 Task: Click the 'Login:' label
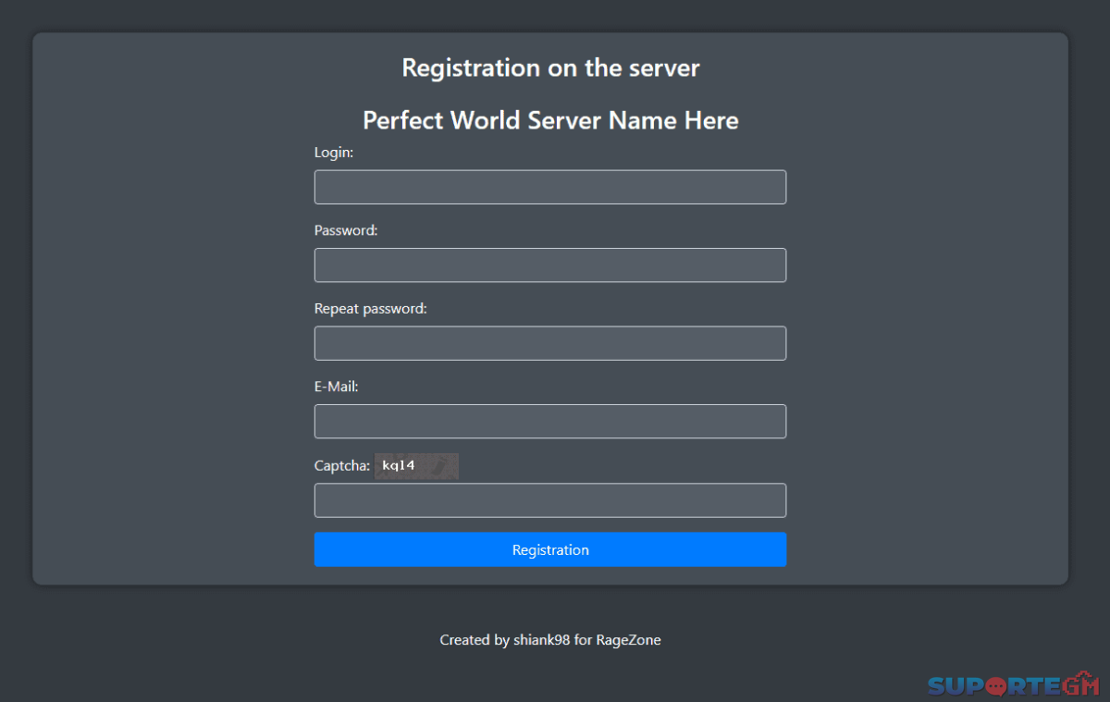(334, 153)
